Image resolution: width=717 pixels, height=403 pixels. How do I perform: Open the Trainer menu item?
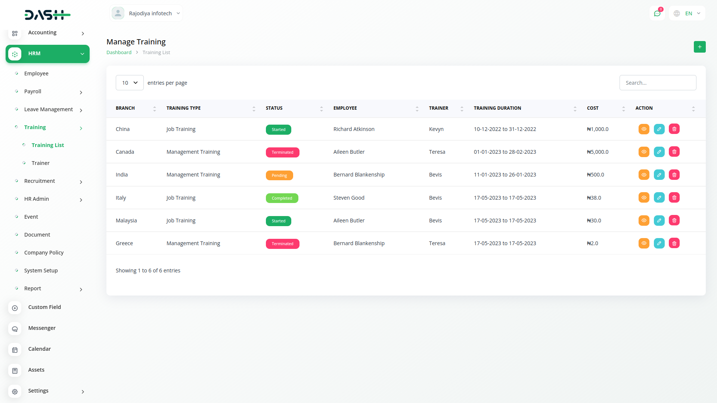[40, 163]
